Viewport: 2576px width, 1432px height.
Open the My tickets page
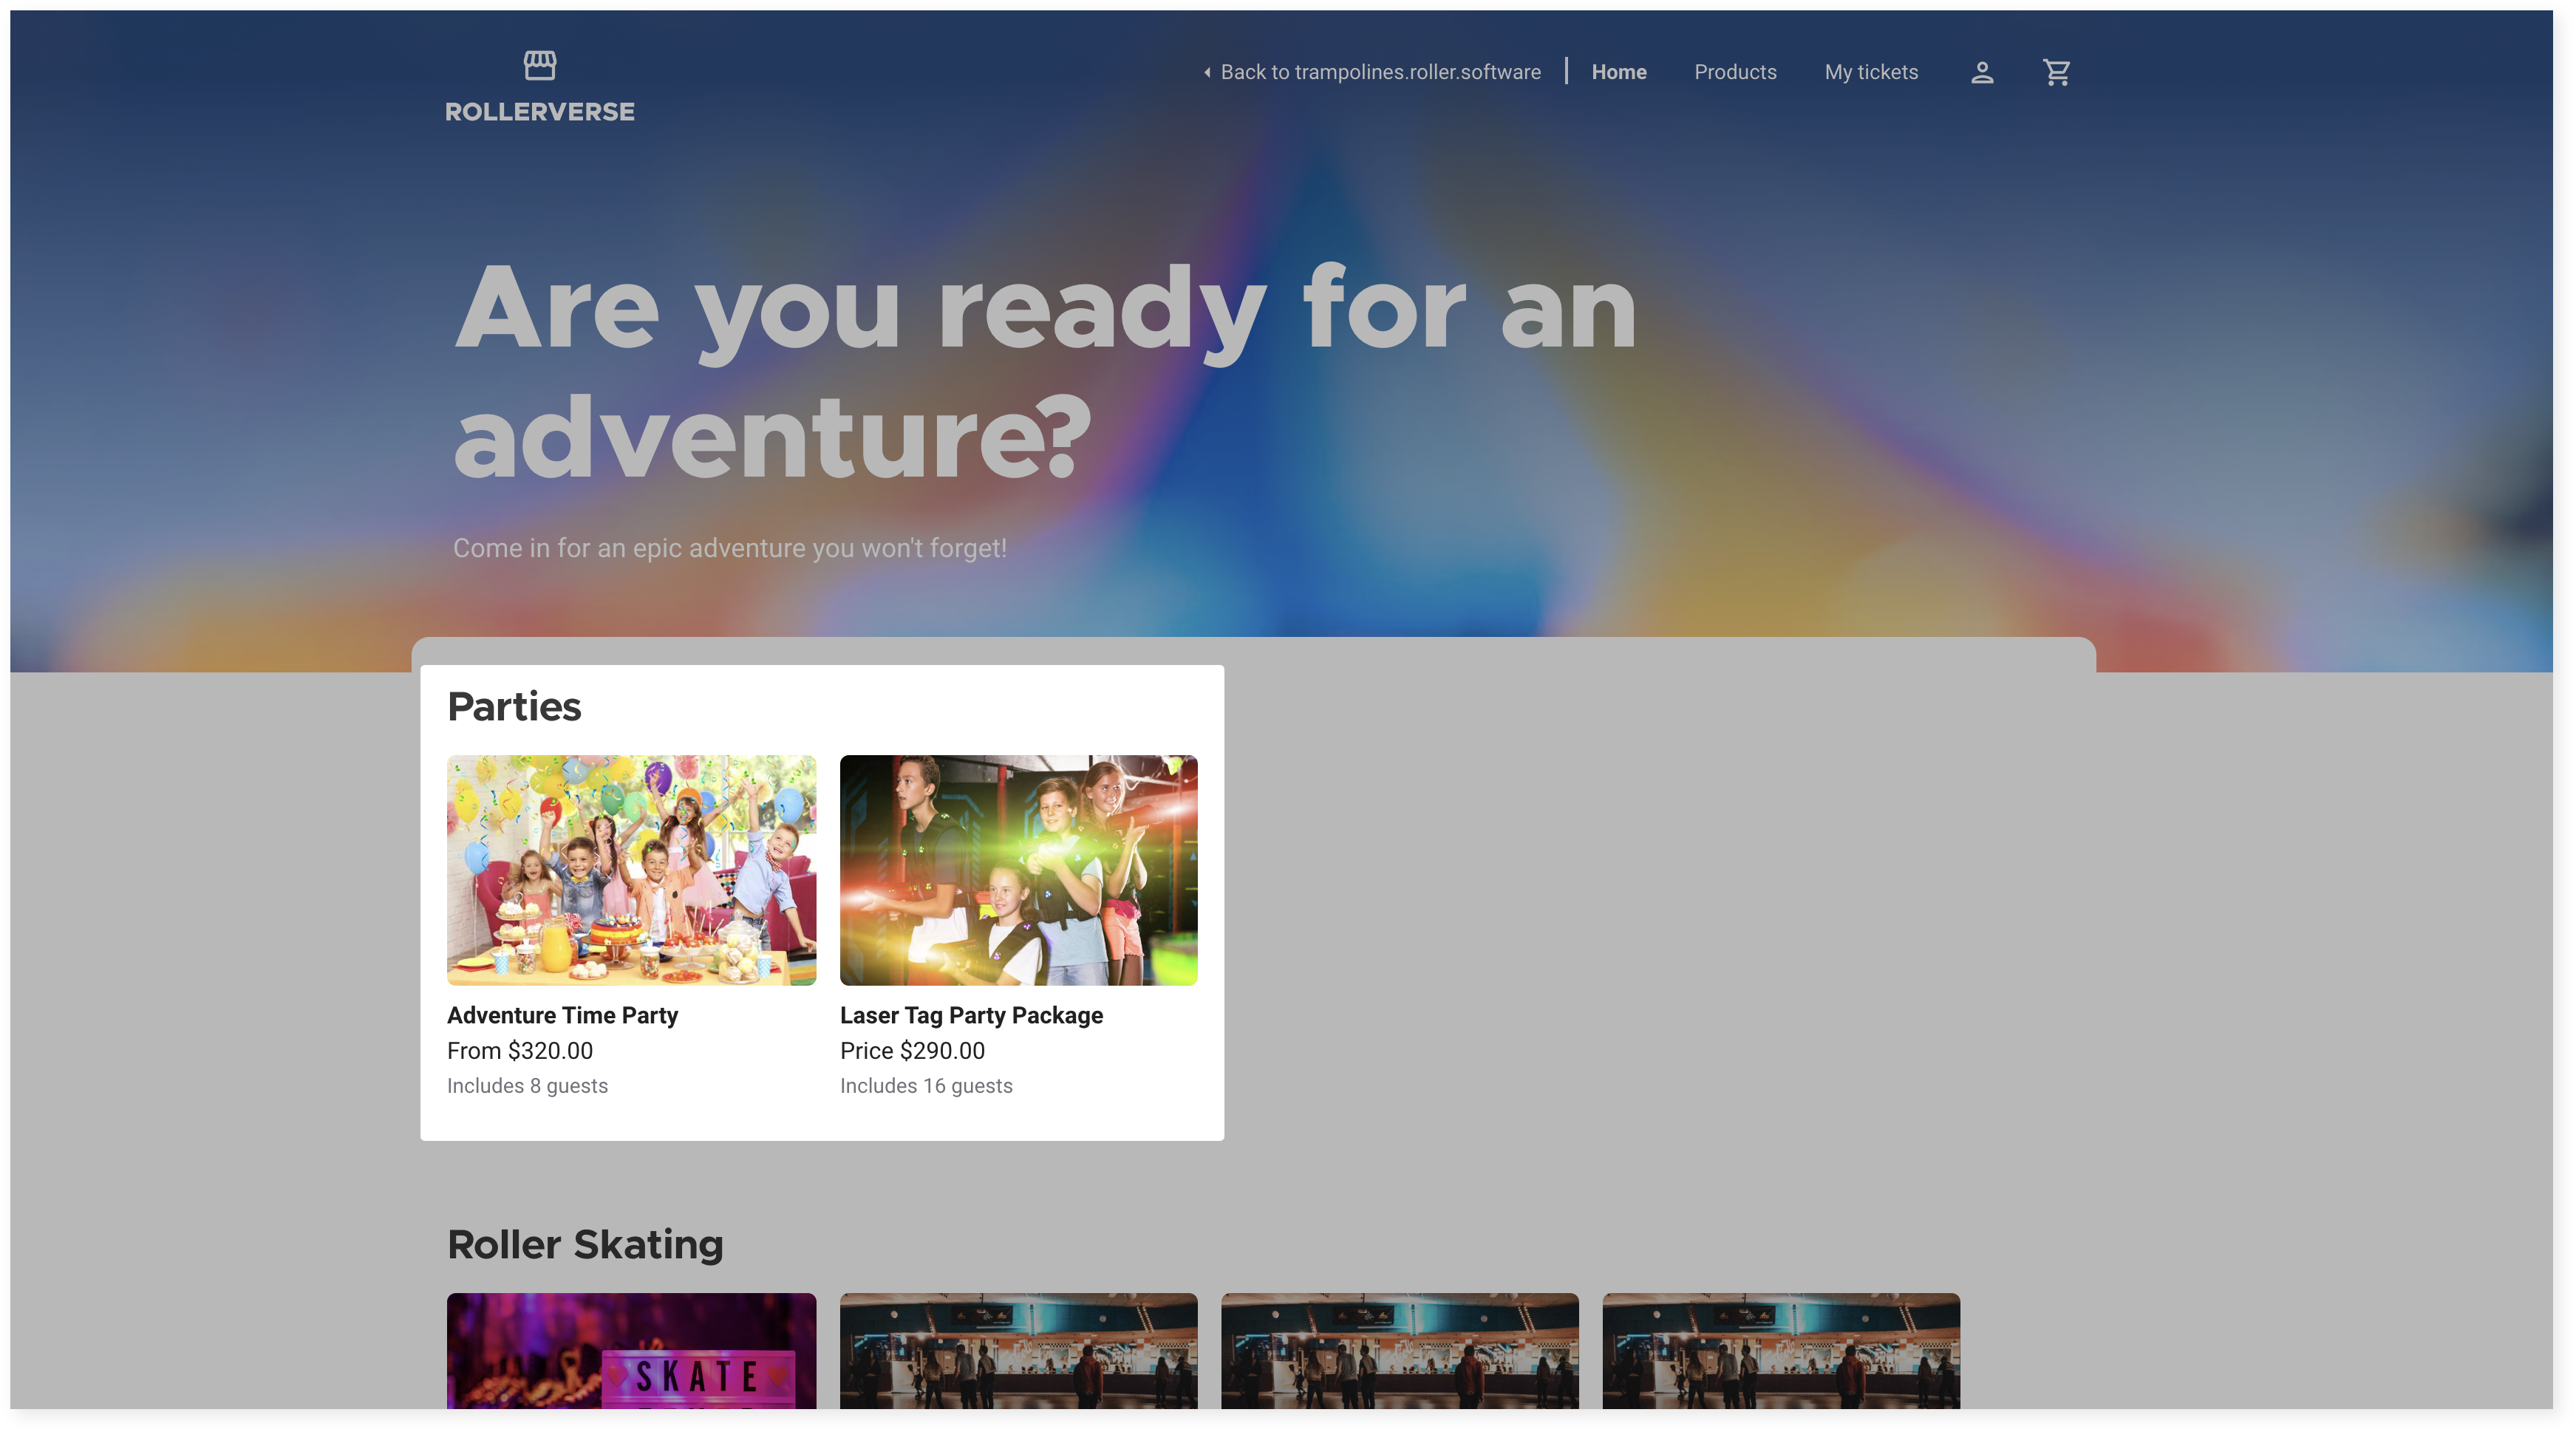pyautogui.click(x=1870, y=72)
